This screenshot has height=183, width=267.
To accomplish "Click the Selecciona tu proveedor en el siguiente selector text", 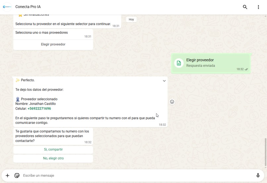I will tap(63, 24).
